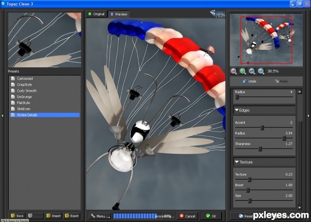This screenshot has height=222, width=311.
Task: Click the FIT zoom icon
Action: click(252, 71)
